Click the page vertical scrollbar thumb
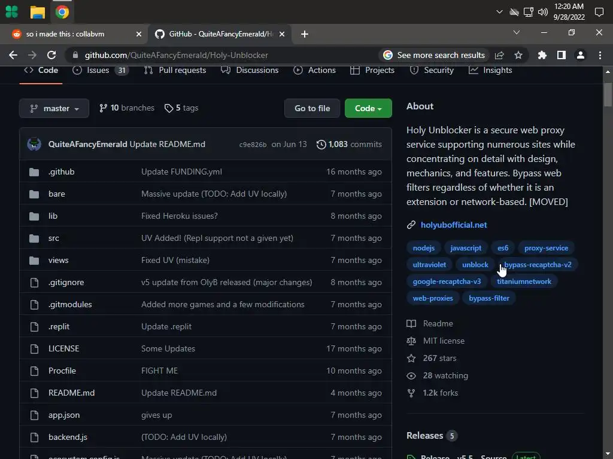Screen dimensions: 613x459 pyautogui.click(x=608, y=95)
